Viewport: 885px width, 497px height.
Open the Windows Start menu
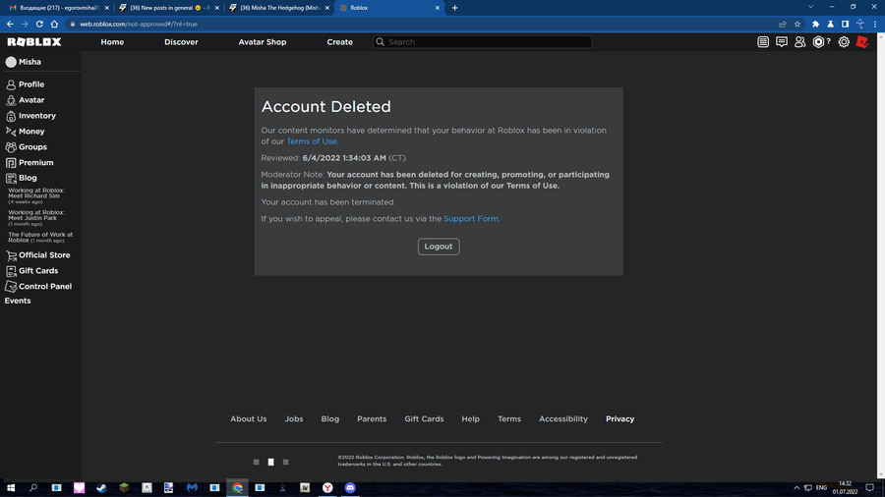[11, 487]
